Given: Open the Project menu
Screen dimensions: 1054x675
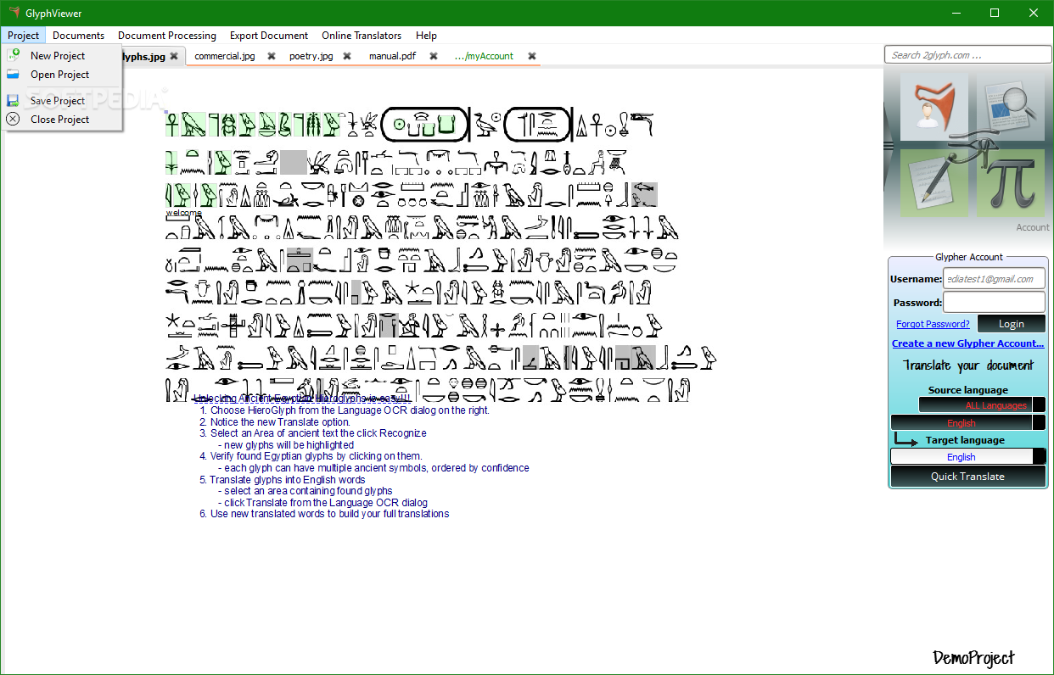Looking at the screenshot, I should [24, 35].
